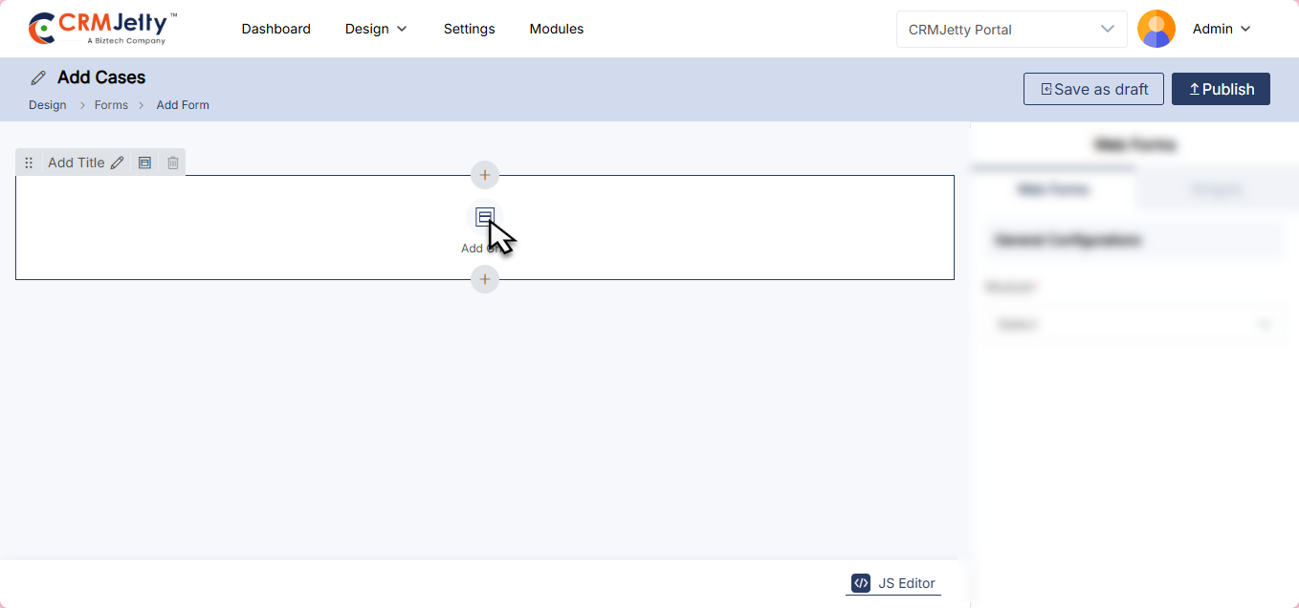
Task: Open the CRMJetty Portal selector dropdown
Action: pos(1011,29)
